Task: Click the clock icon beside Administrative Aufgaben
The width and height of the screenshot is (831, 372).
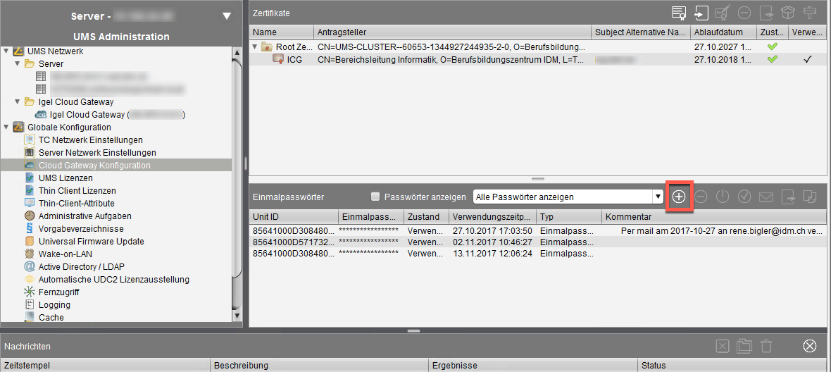Action: pyautogui.click(x=30, y=216)
